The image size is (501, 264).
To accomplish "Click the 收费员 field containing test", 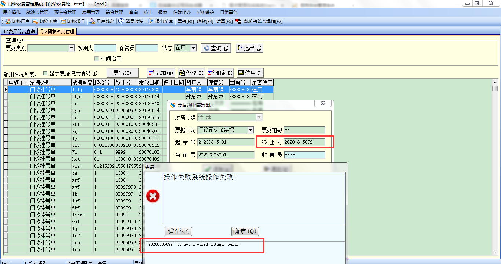I will [304, 155].
